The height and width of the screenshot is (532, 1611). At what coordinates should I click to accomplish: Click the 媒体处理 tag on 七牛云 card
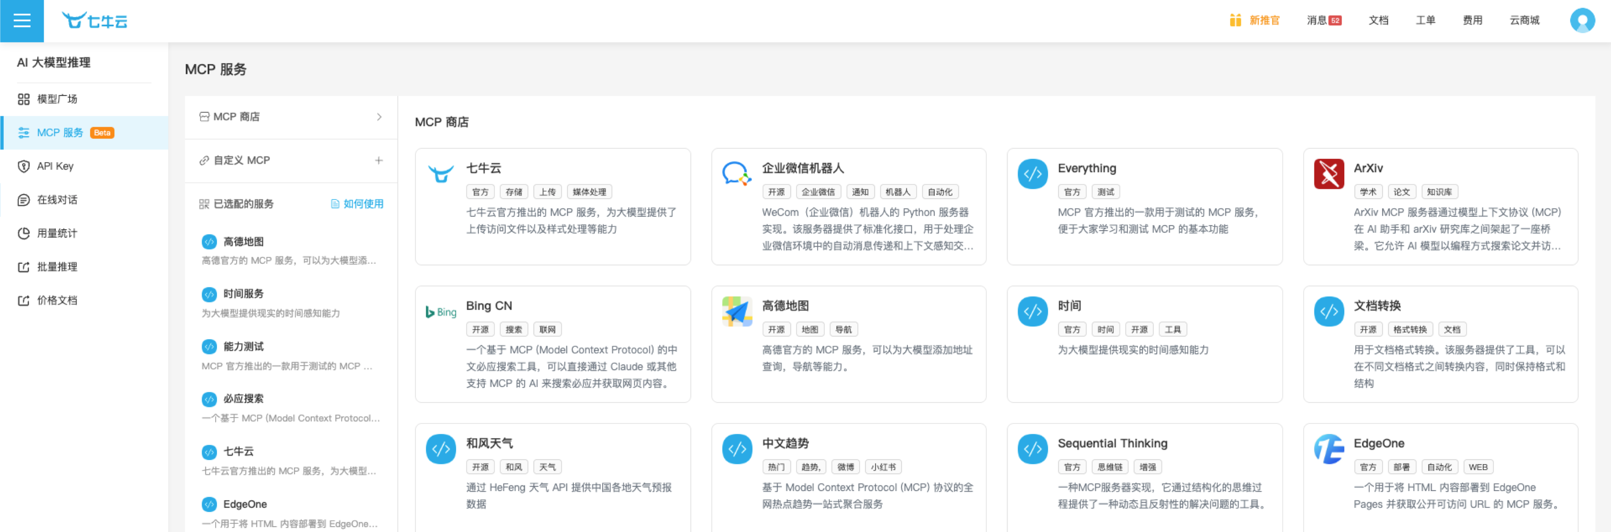coord(589,192)
